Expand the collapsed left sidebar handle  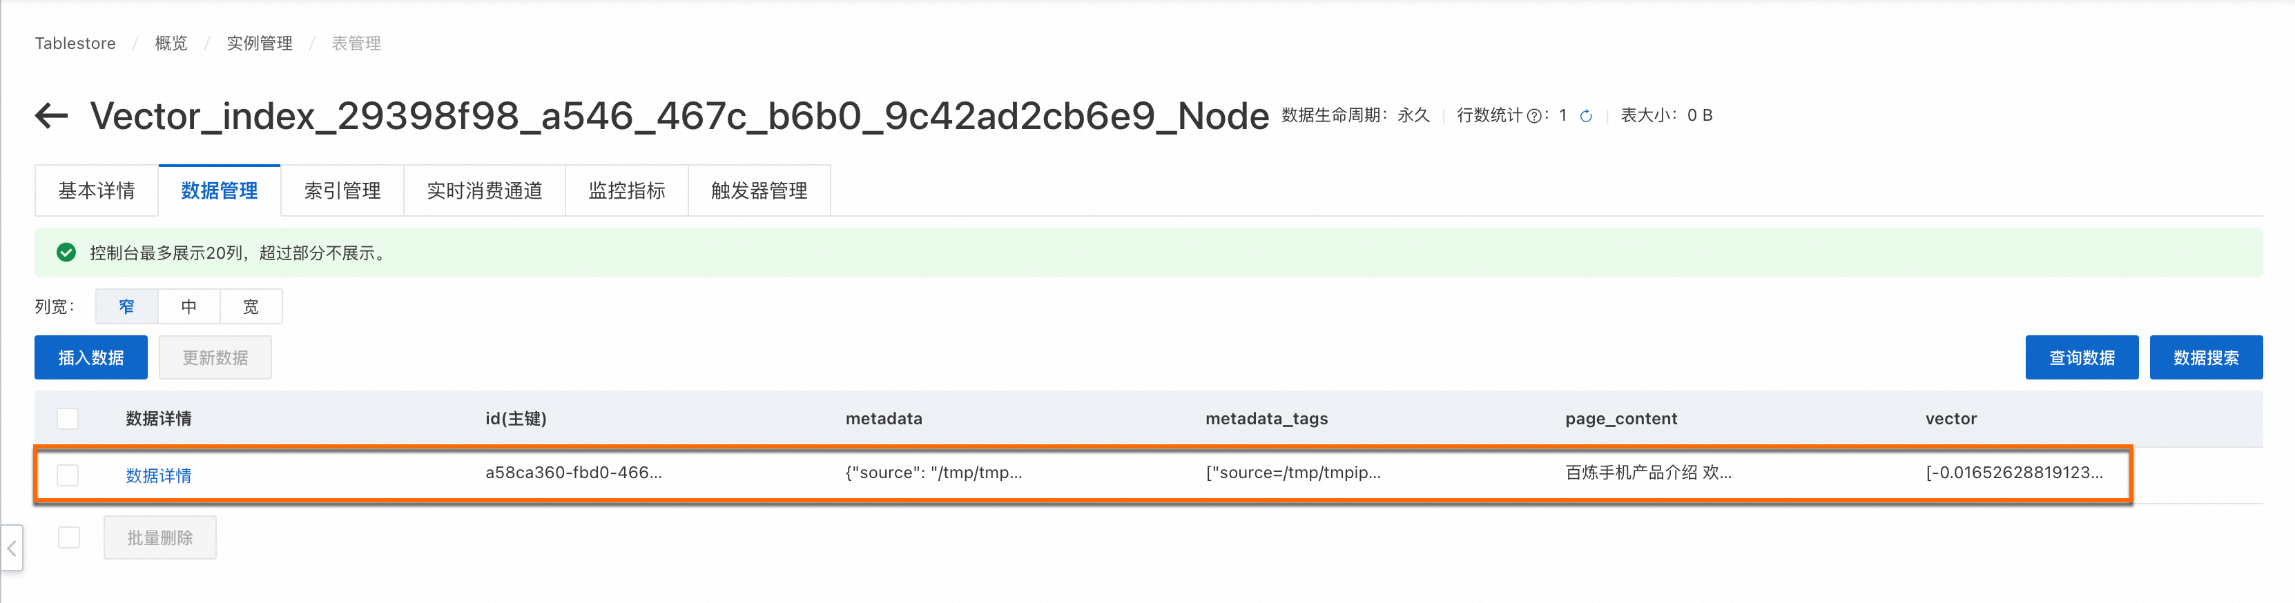point(12,548)
